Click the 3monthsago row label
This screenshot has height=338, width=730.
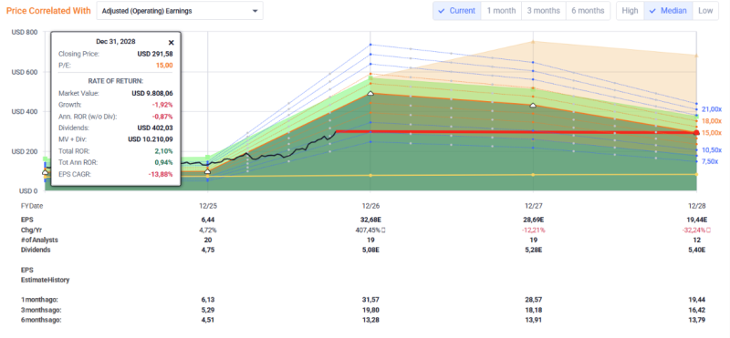coord(41,310)
